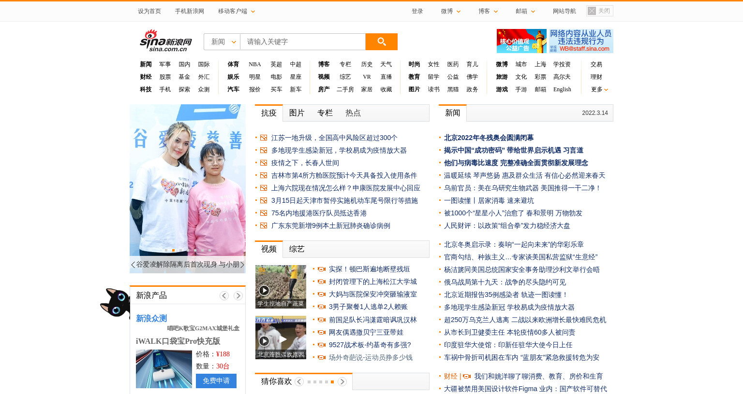Expand 移动客户端 dropdown
Image resolution: width=743 pixels, height=394 pixels.
tap(237, 11)
